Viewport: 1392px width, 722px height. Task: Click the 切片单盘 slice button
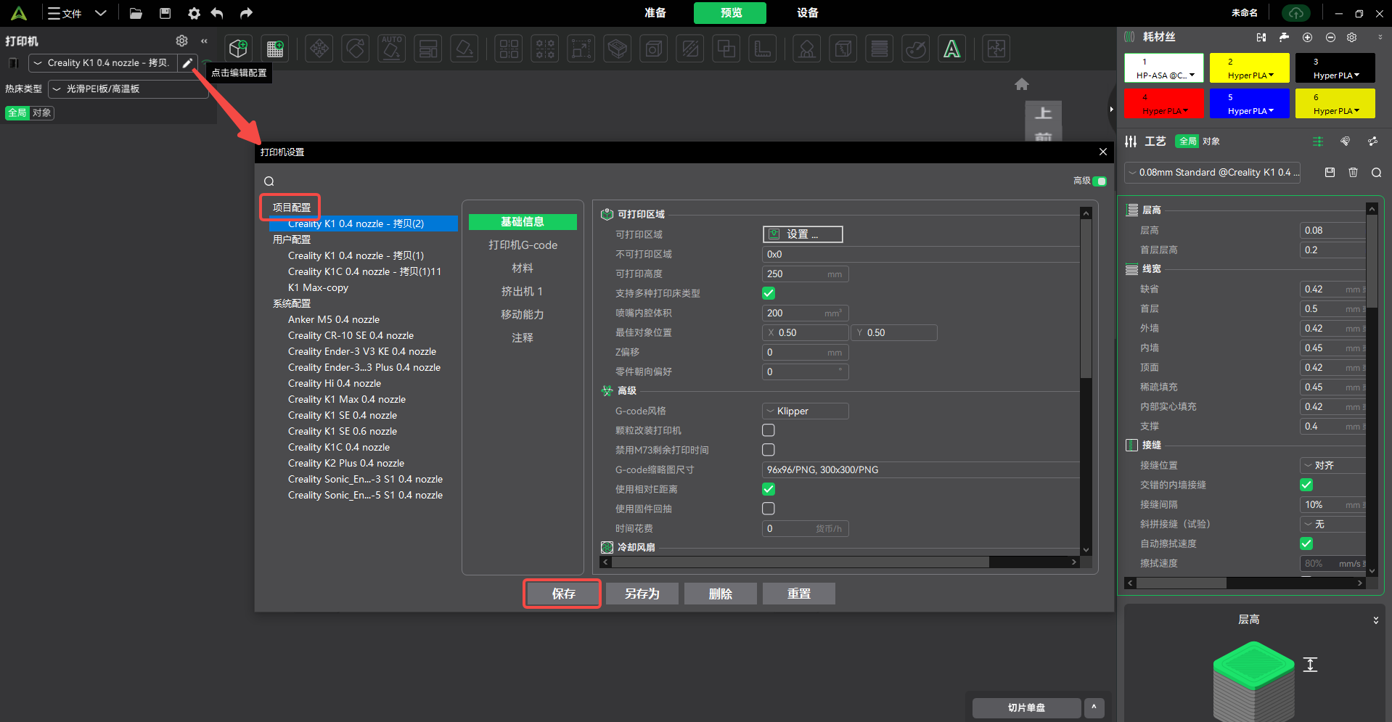coord(1026,707)
